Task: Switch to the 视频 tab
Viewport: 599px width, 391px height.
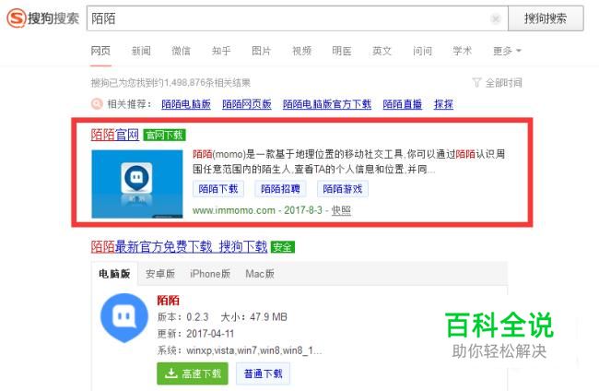Action: point(301,51)
